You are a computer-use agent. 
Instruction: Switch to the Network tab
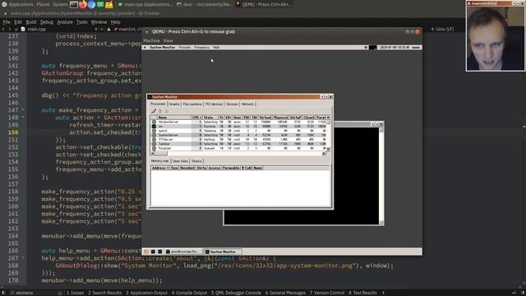pos(247,104)
